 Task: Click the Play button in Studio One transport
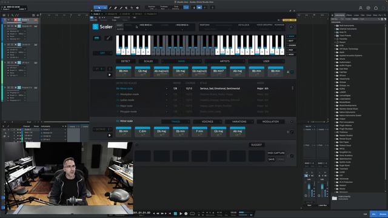click(181, 214)
